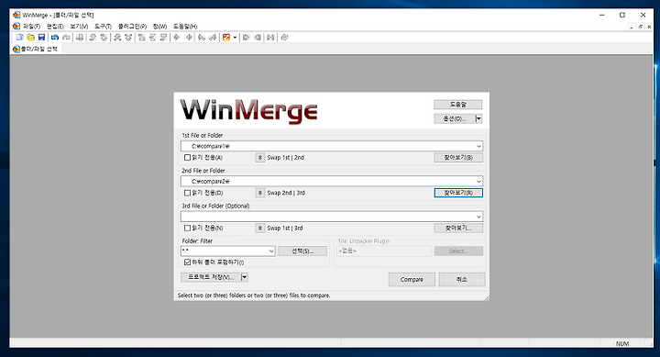Click the Undo arrow toolbar icon
The height and width of the screenshot is (357, 660).
(55, 38)
